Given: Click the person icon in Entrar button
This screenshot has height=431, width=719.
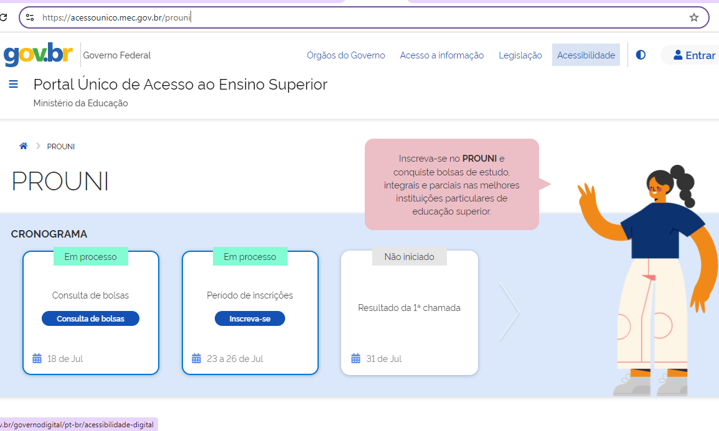Looking at the screenshot, I should pos(678,55).
